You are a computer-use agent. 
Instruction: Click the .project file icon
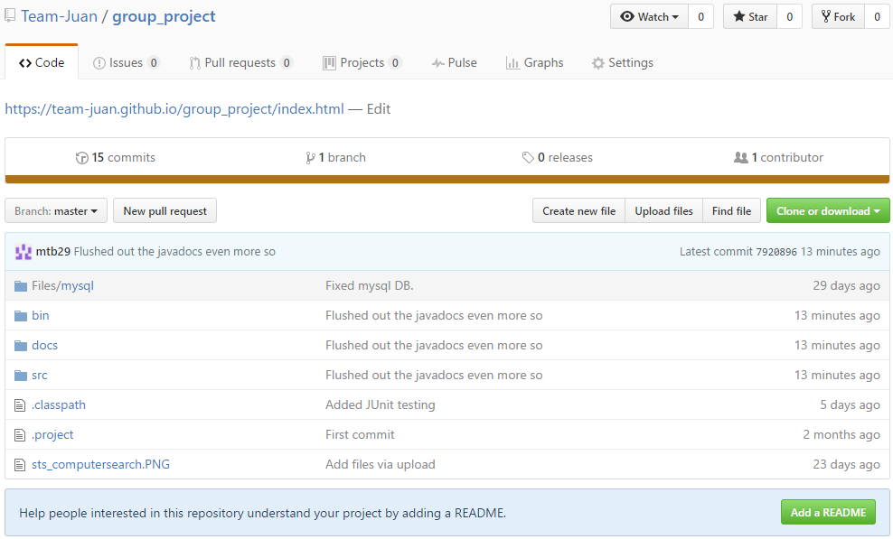20,435
